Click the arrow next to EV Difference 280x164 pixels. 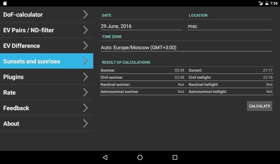[x=86, y=45]
